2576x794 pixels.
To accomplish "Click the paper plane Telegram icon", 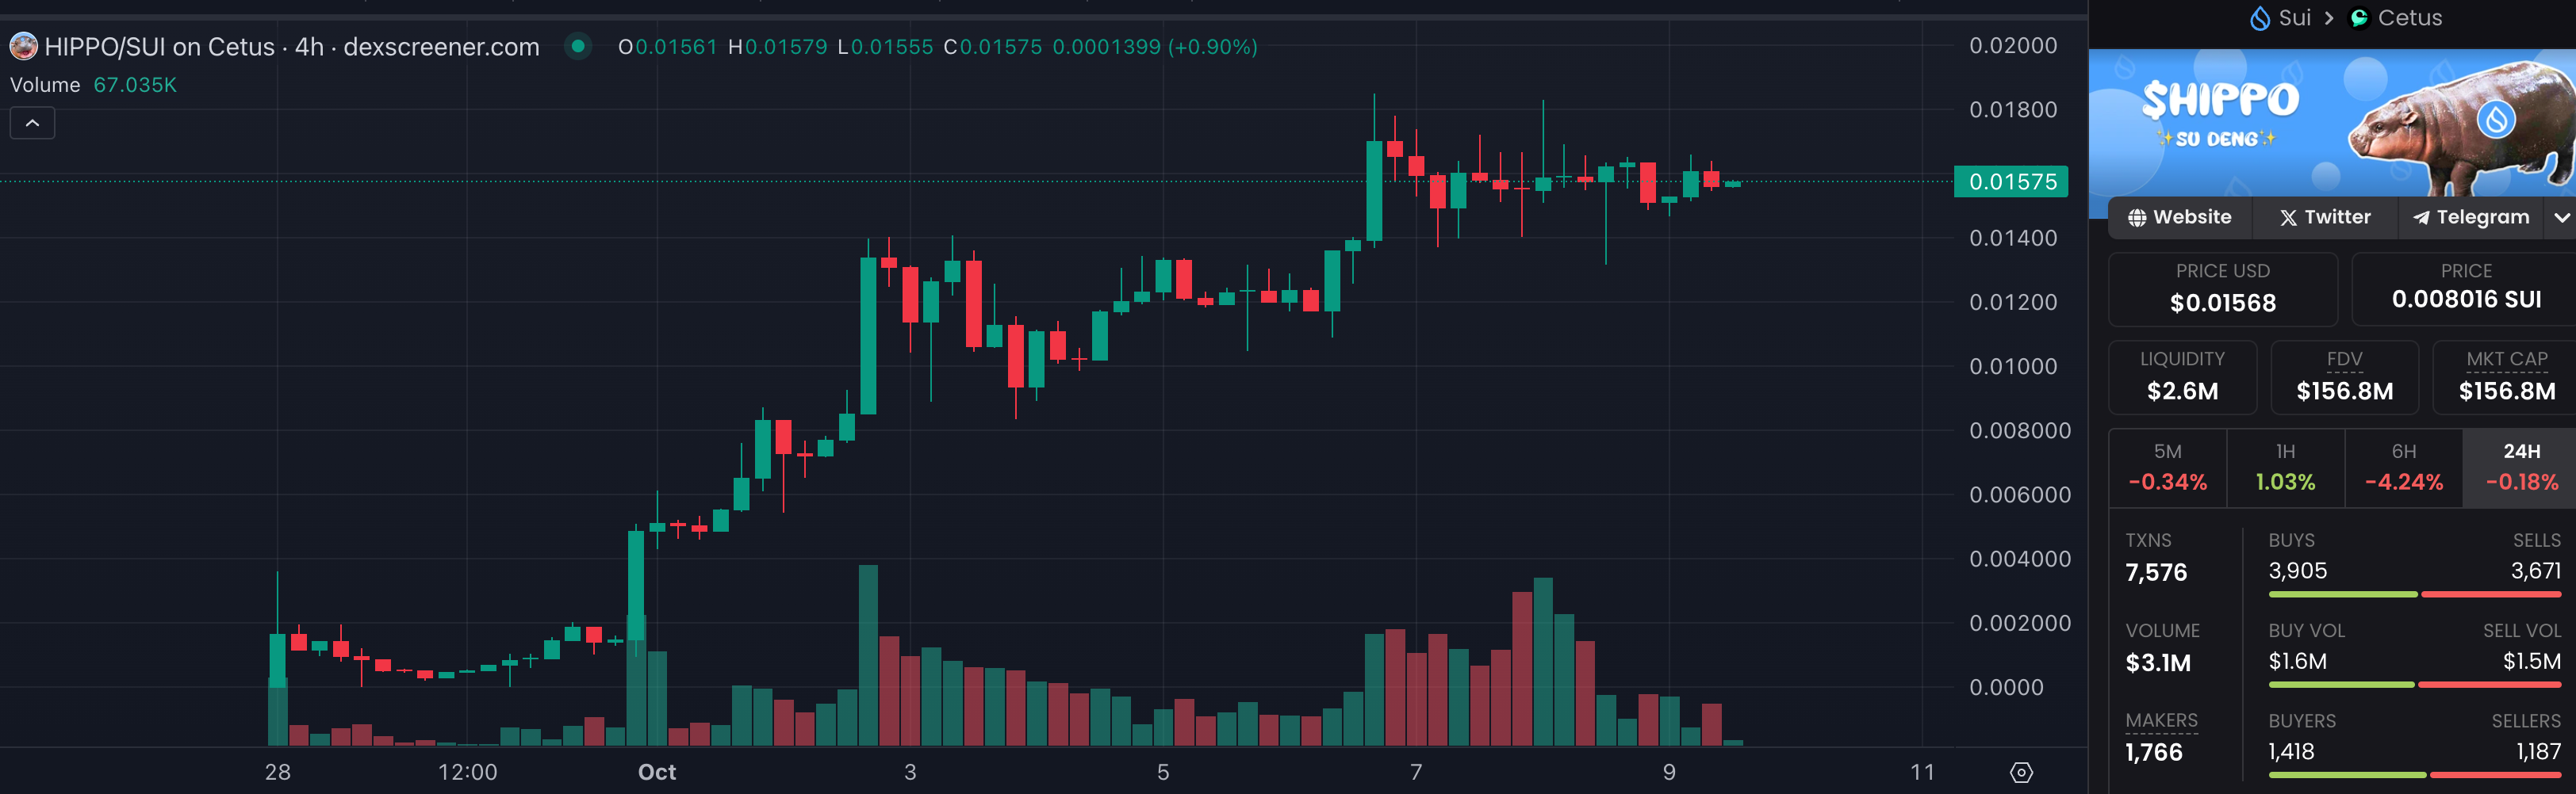I will pos(2421,218).
